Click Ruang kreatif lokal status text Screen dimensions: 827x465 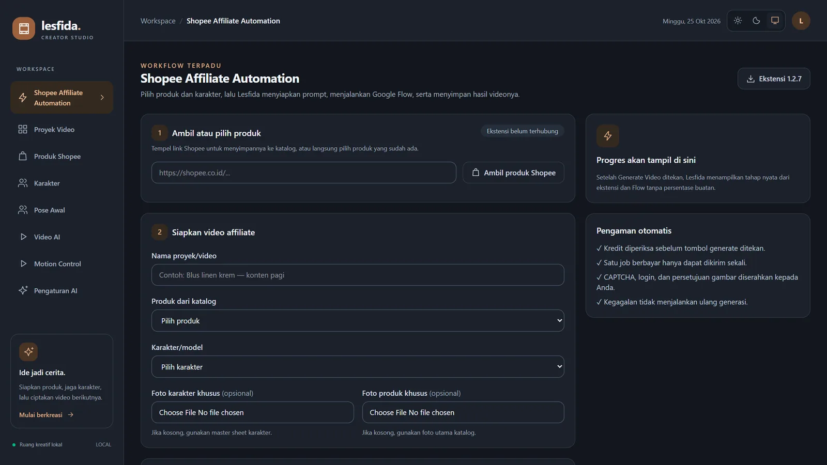[41, 444]
